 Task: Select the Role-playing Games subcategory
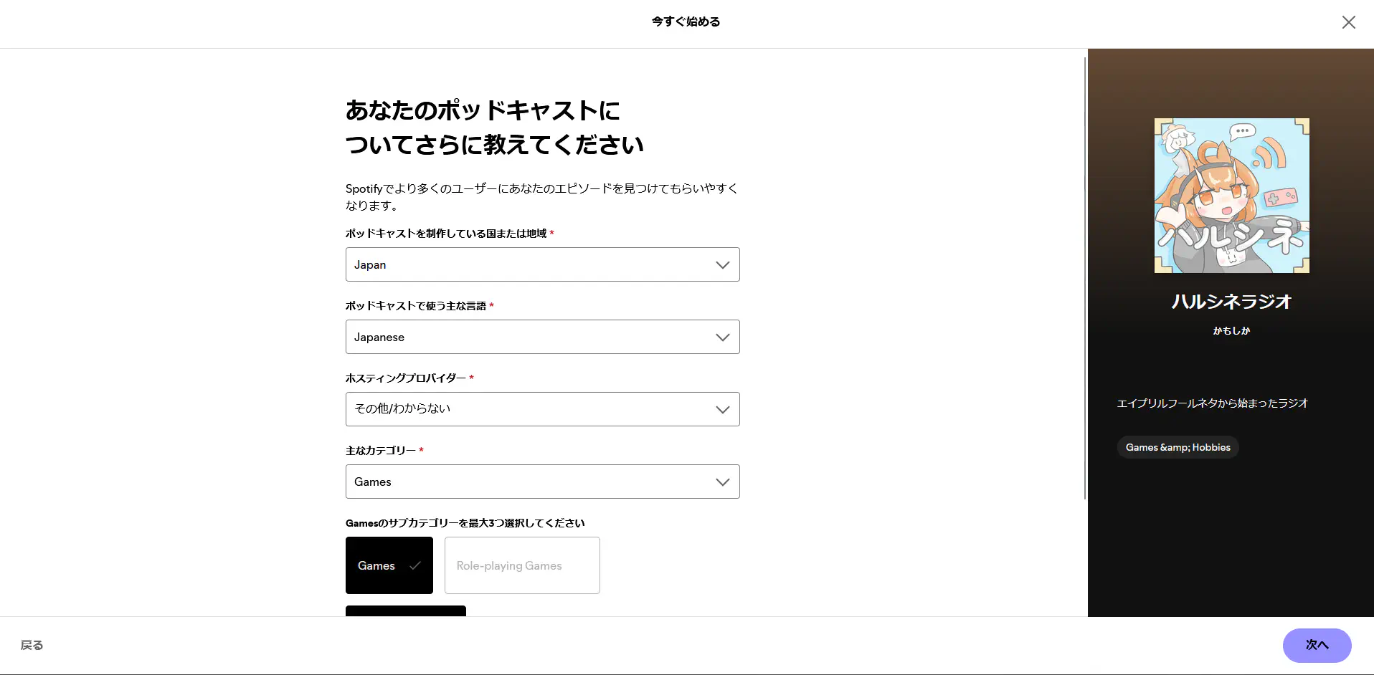pyautogui.click(x=522, y=565)
